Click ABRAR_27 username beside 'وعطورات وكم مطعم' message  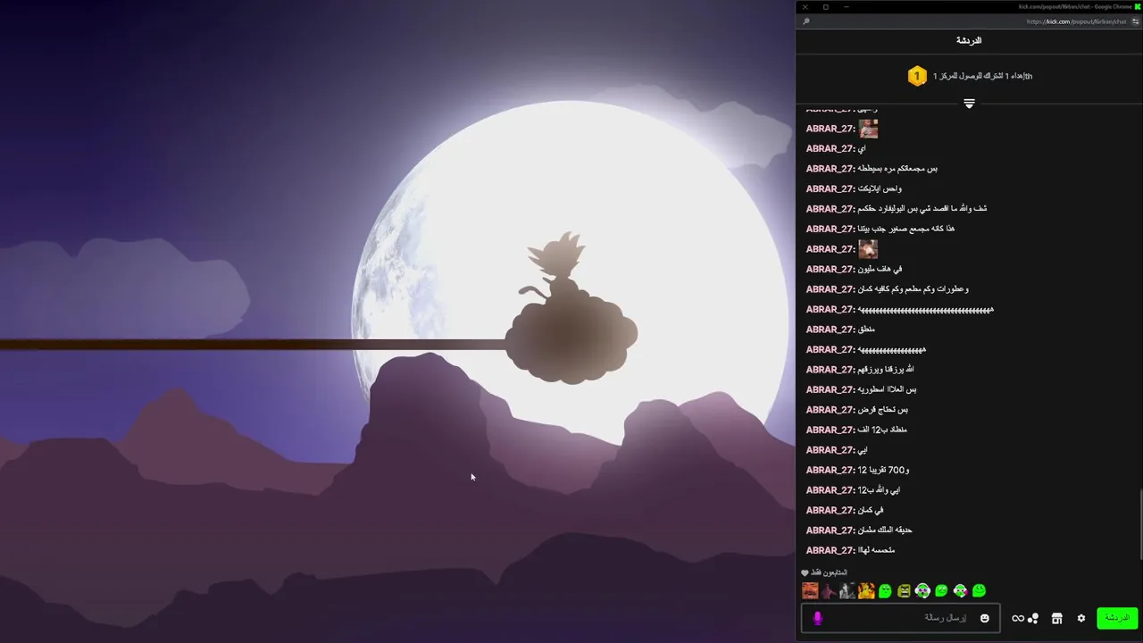[830, 289]
